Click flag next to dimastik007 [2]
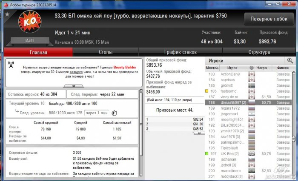298x181 pixels. pyautogui.click(x=252, y=102)
